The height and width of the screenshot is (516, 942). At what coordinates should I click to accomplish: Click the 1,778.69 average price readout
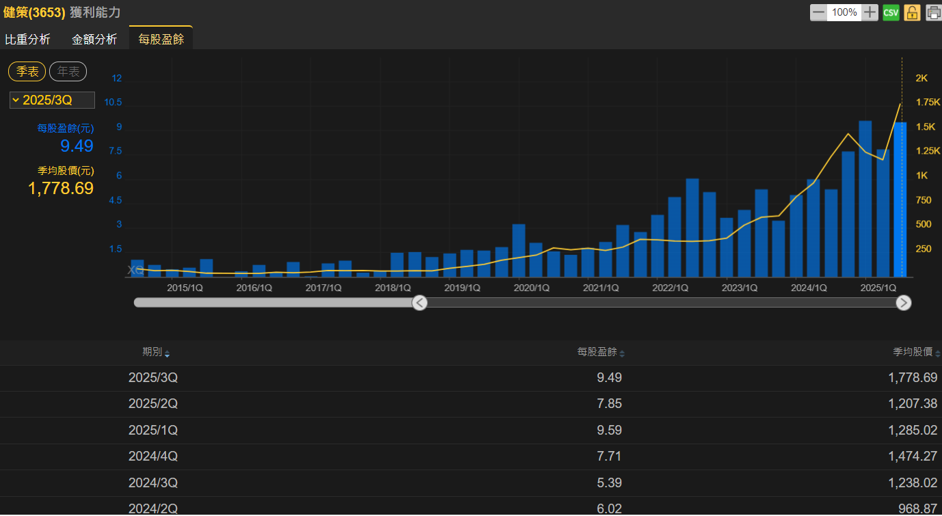pos(61,189)
